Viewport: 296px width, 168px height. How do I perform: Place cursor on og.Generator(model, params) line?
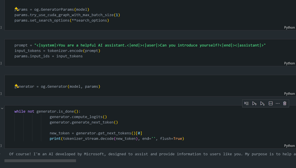click(x=57, y=87)
